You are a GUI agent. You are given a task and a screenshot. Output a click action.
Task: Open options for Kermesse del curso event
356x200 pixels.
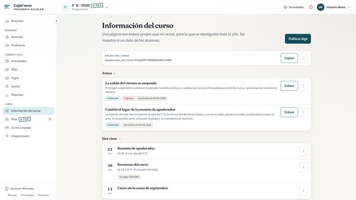[303, 168]
